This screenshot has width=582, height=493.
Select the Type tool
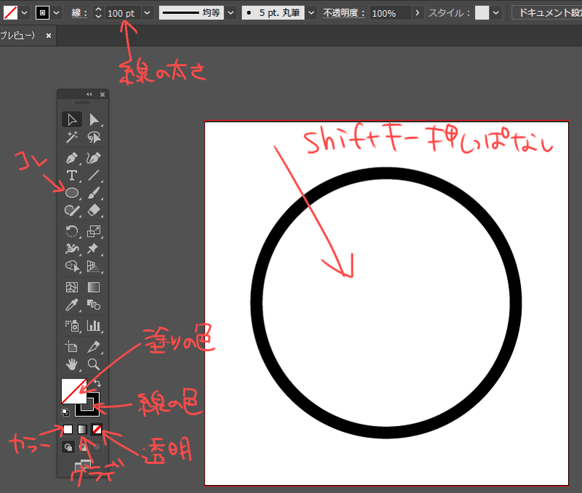[x=71, y=175]
